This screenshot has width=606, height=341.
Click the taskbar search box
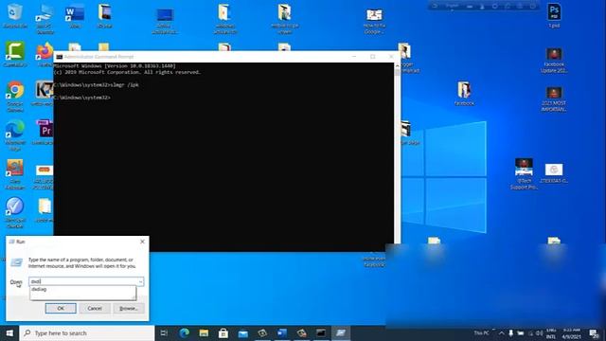(x=87, y=332)
